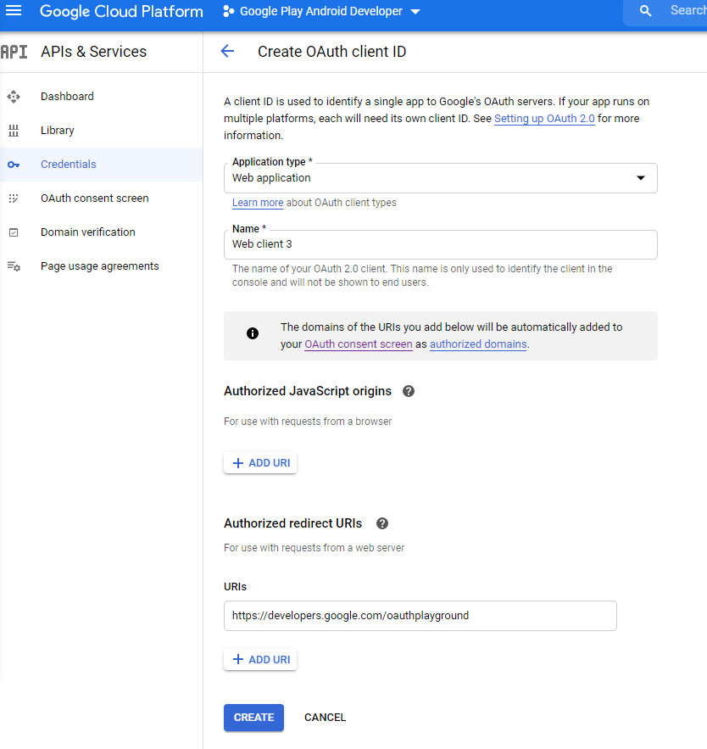Click the API logo icon
The width and height of the screenshot is (707, 749).
(14, 52)
